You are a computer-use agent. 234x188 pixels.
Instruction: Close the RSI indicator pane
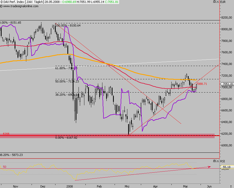pyautogui.click(x=218, y=161)
